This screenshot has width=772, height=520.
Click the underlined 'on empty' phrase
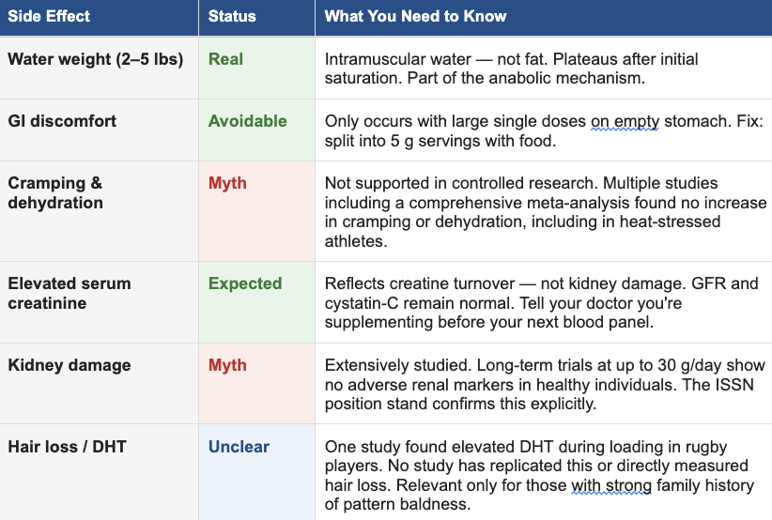tap(624, 121)
